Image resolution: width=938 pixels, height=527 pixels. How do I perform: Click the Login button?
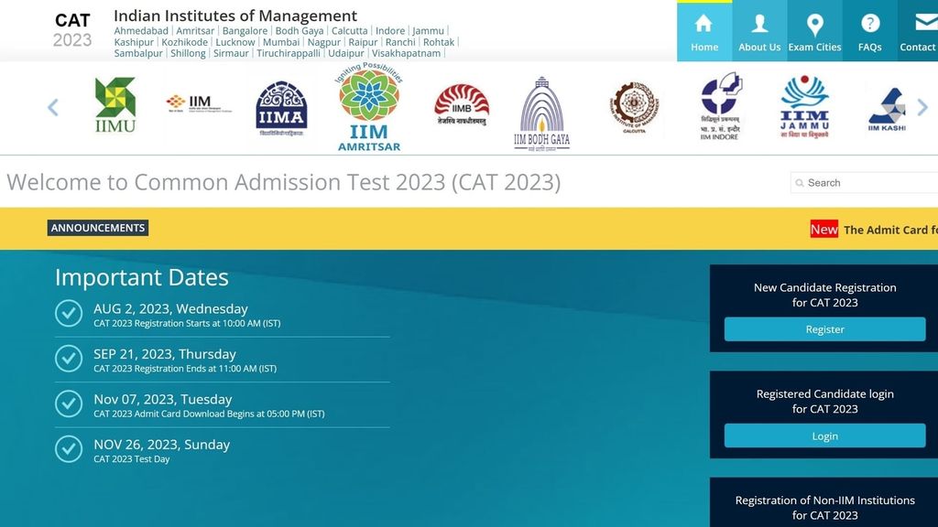[824, 436]
